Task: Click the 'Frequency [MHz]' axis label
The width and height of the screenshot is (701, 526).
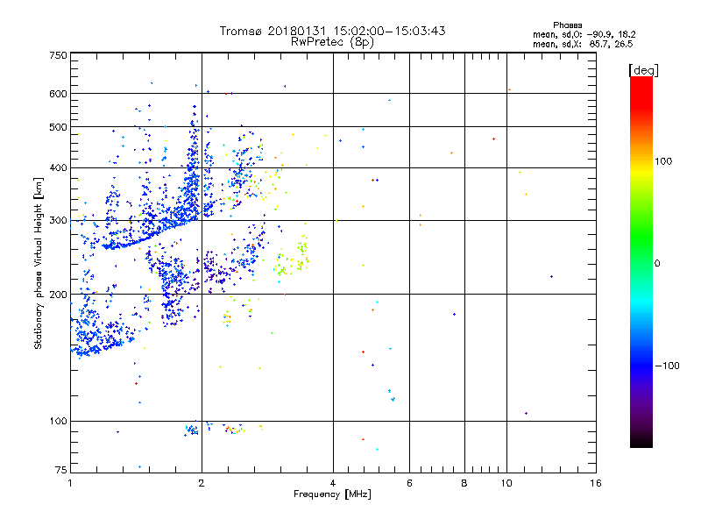Action: point(332,494)
